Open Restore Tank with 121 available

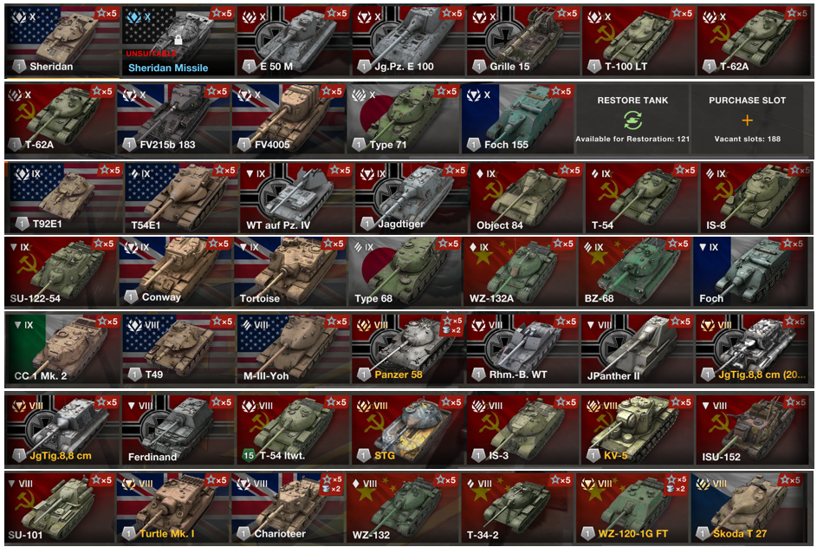pos(632,119)
